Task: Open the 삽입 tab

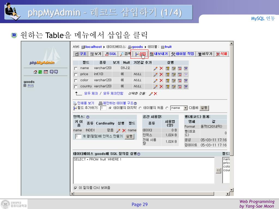Action: click(x=140, y=54)
